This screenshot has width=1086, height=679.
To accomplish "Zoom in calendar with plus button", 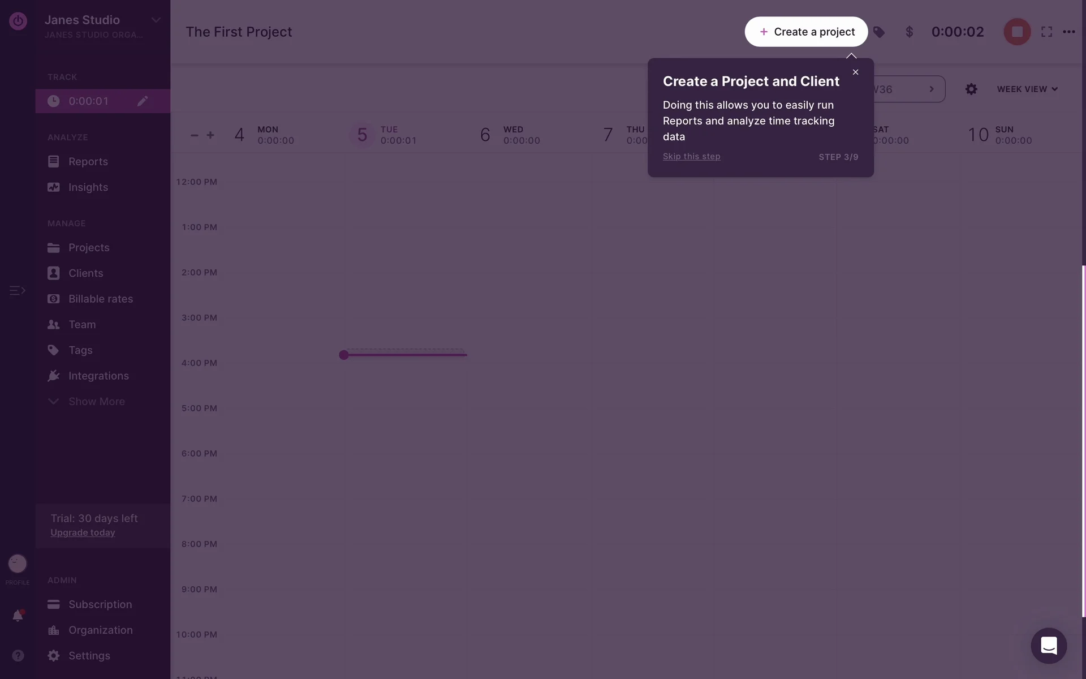I will [x=210, y=135].
